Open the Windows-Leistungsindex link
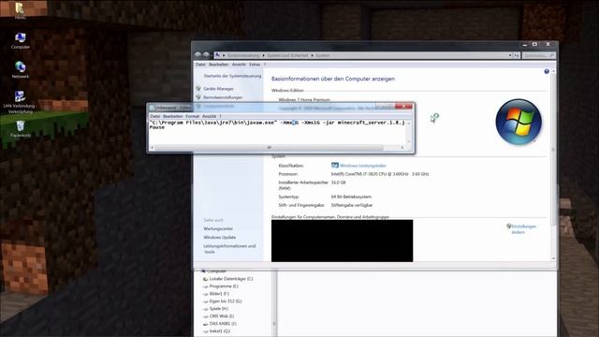The height and width of the screenshot is (337, 599). 363,166
